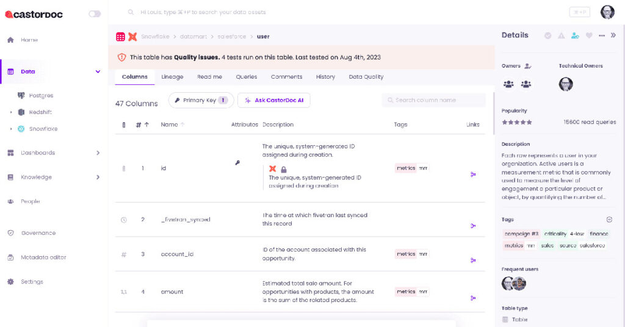Open the Data Quality tab

click(366, 77)
